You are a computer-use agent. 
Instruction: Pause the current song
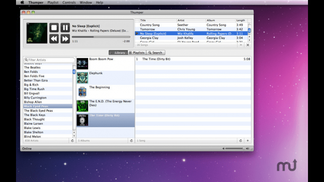coord(65,27)
